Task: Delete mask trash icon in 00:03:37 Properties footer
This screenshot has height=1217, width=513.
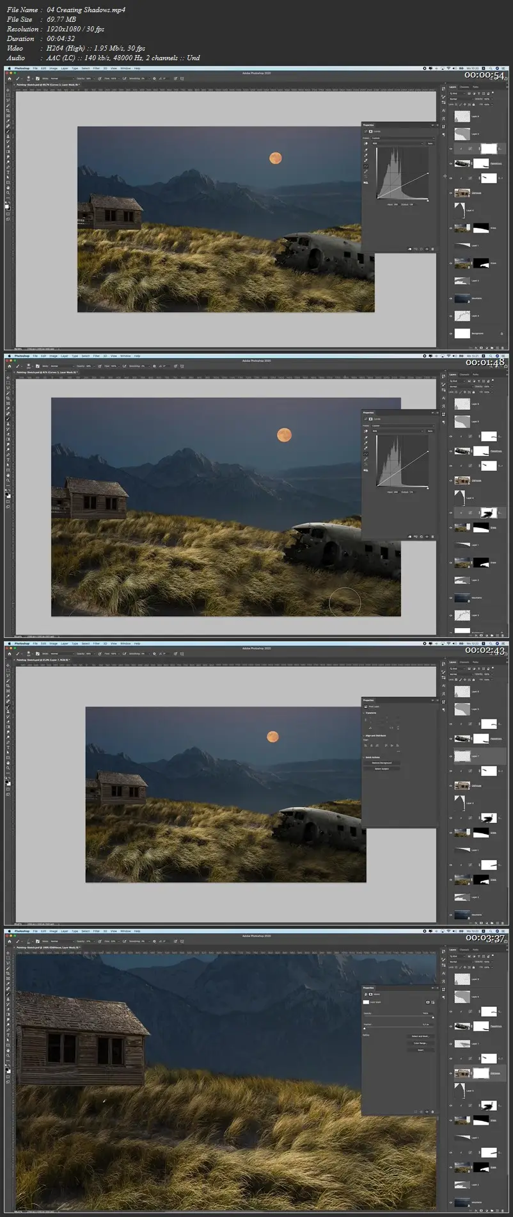Action: pyautogui.click(x=432, y=1112)
